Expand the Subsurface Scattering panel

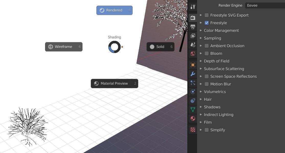point(201,69)
